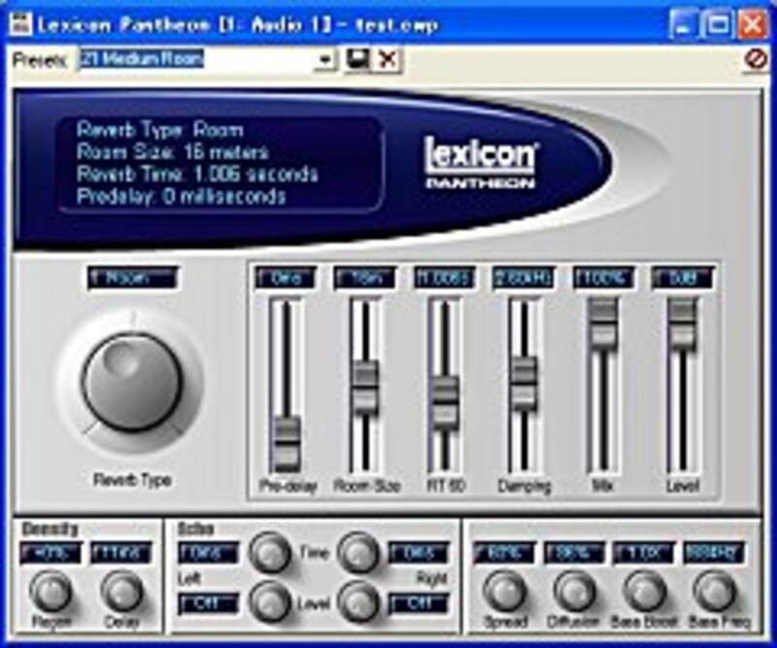Click the Damping slider handle
This screenshot has height=648, width=777.
tap(524, 382)
